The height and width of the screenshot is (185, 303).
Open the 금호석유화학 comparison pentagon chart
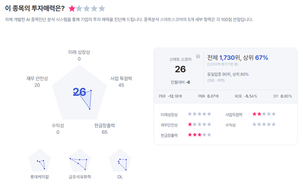tap(80, 161)
